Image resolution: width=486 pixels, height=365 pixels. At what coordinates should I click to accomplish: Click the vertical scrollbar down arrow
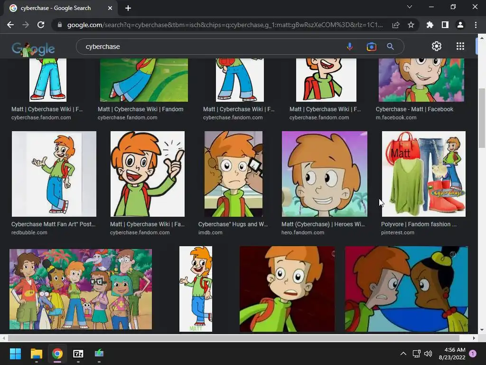click(x=482, y=330)
